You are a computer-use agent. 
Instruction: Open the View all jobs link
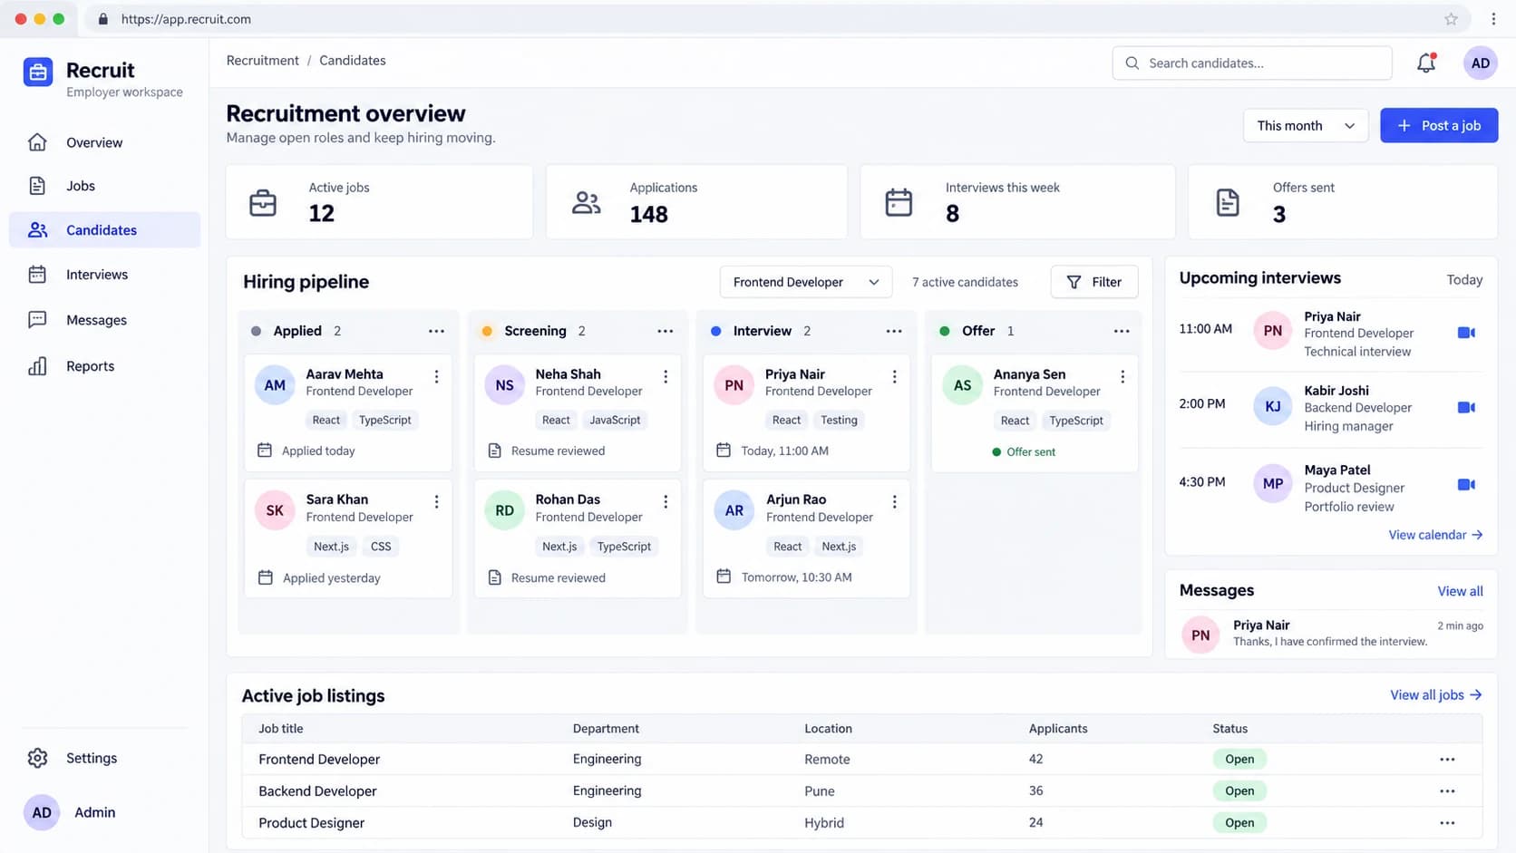[1436, 694]
